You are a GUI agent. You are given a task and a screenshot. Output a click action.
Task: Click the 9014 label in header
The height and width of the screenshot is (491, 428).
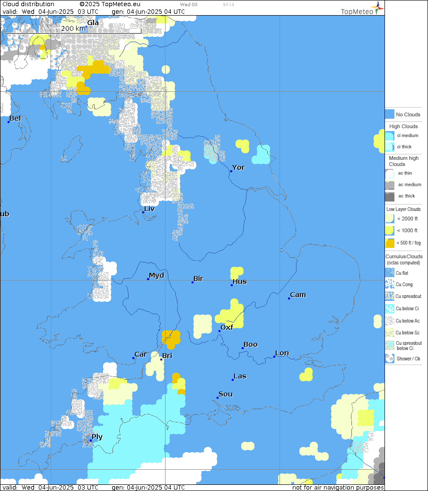228,5
